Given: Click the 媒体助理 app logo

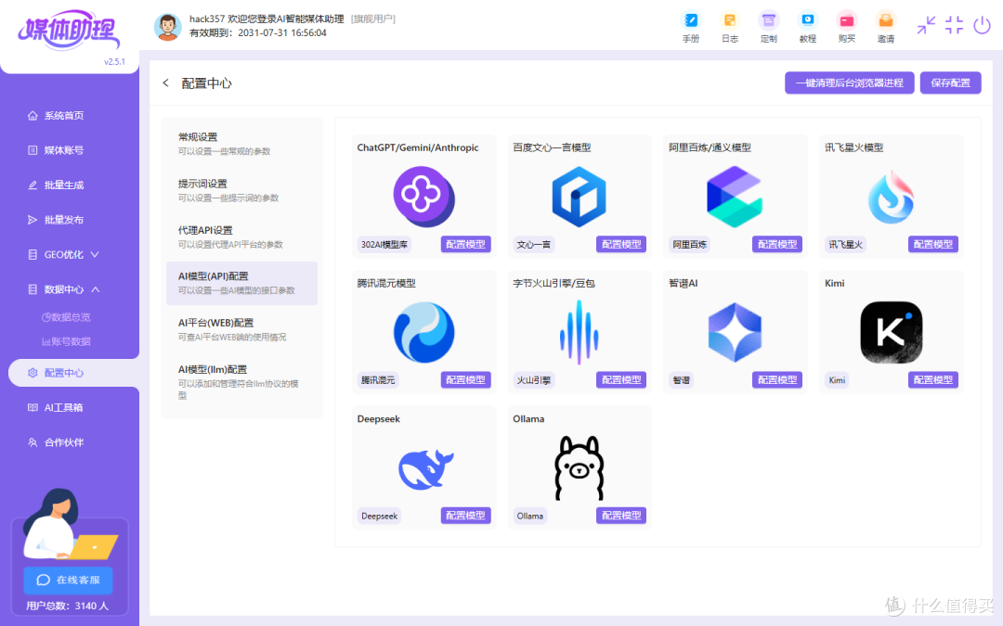Looking at the screenshot, I should [69, 30].
